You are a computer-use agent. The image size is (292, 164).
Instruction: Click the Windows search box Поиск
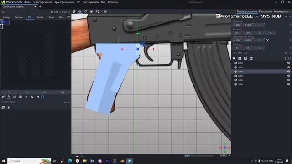point(29,161)
